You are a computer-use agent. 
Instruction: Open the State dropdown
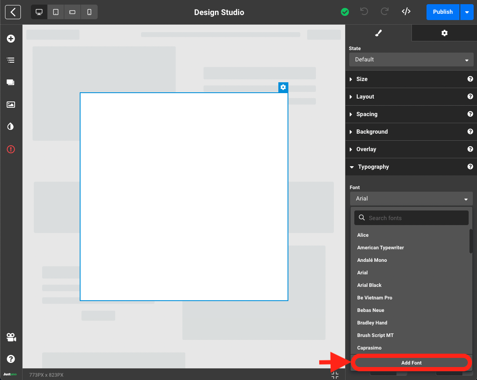click(x=411, y=60)
